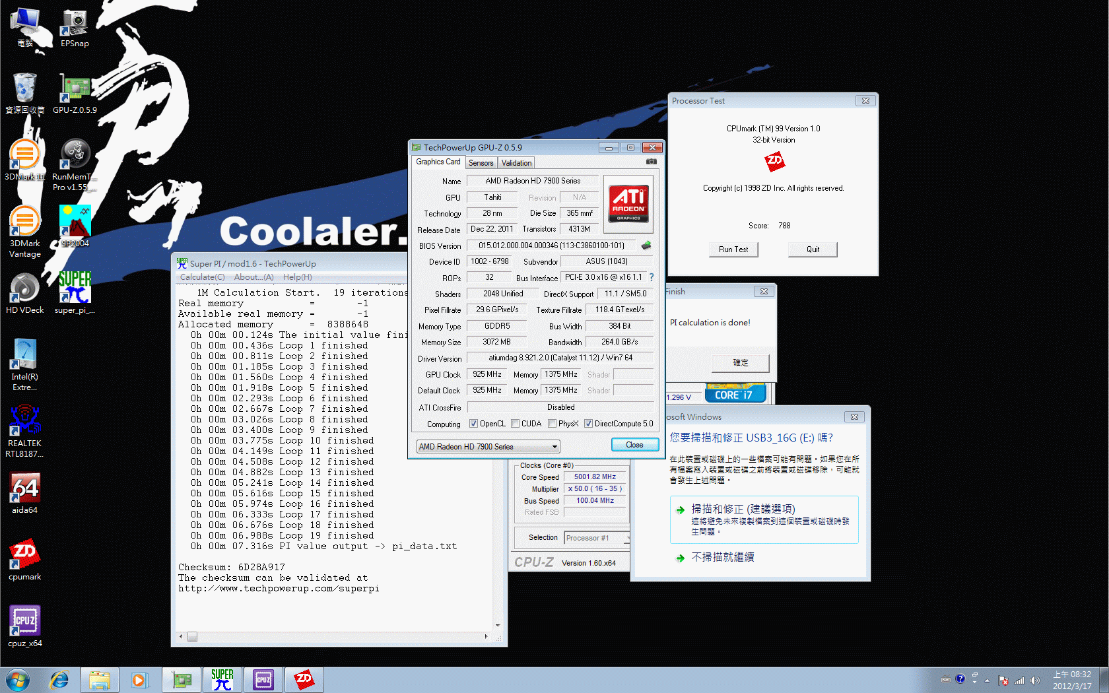Click the volume speaker tray icon
Screen dimensions: 1109x693
click(x=1034, y=680)
